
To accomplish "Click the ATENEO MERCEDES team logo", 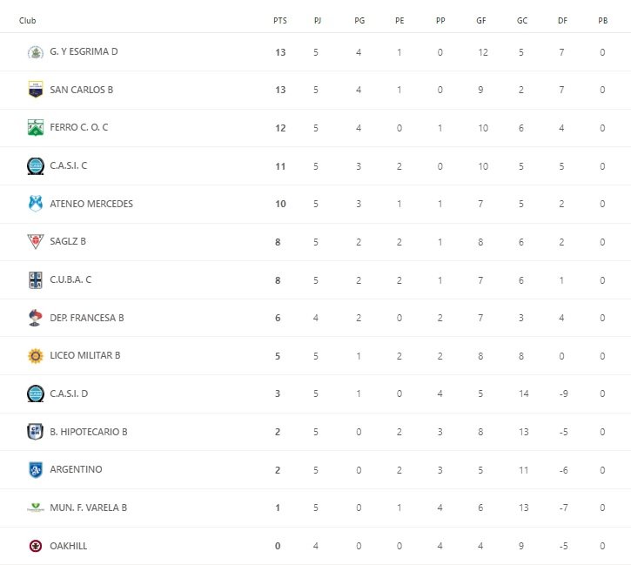I will pyautogui.click(x=35, y=204).
